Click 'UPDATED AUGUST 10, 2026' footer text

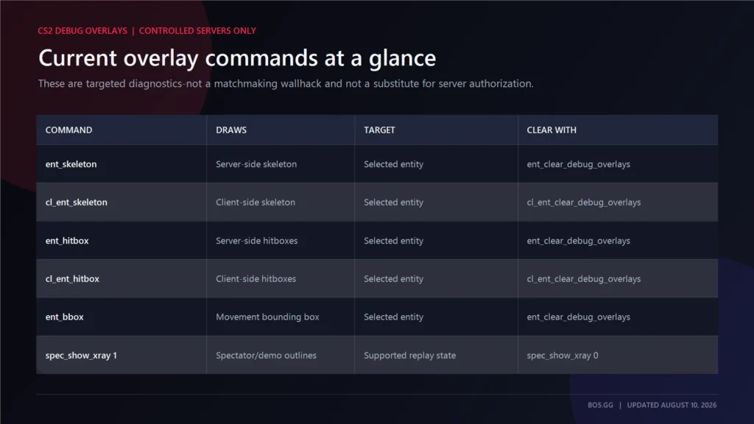pos(672,406)
